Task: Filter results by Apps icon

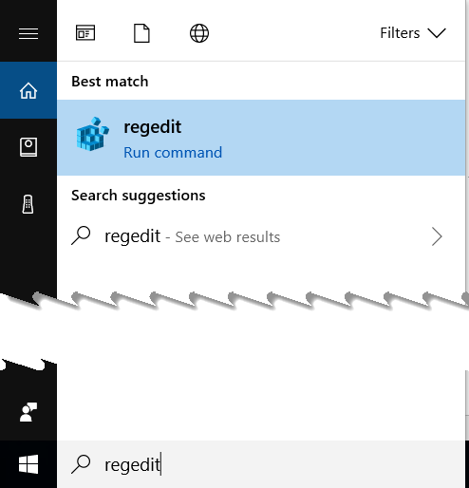Action: [85, 33]
